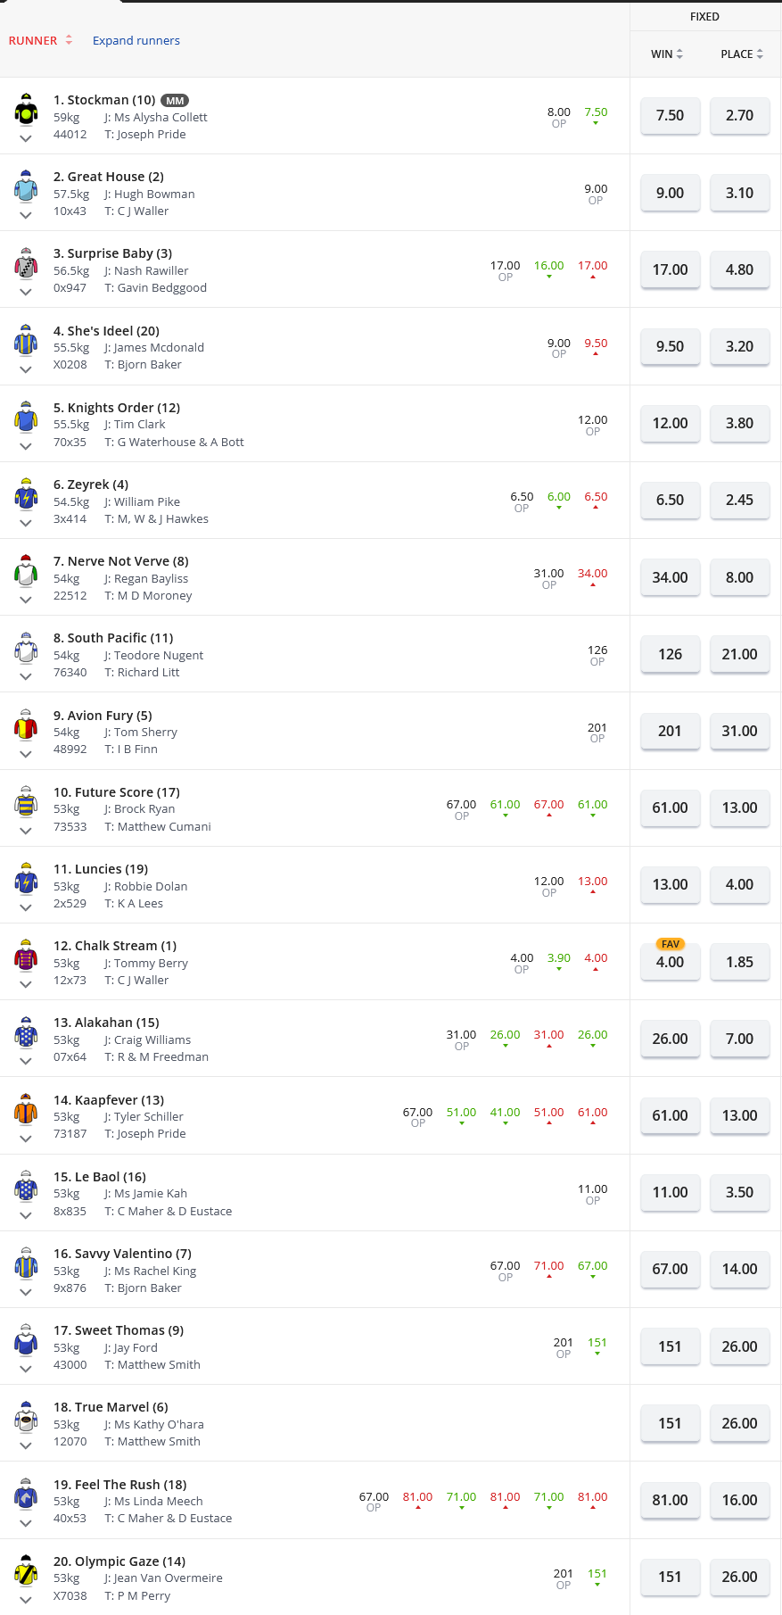Screen dimensions: 782x1615
Task: Click Olympic Gaze's yellow silks icon
Action: pyautogui.click(x=26, y=1571)
